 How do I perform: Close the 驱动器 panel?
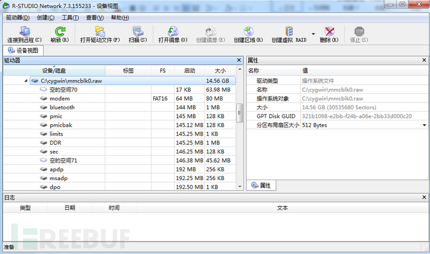239,60
